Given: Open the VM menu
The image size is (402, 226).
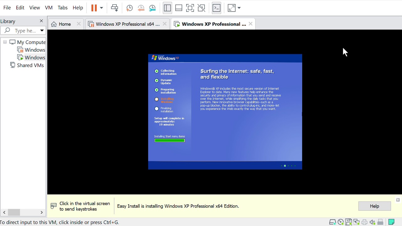Looking at the screenshot, I should [x=49, y=8].
